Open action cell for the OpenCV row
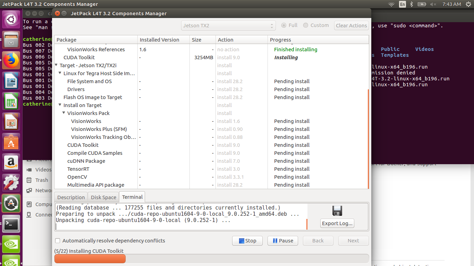Image resolution: width=474 pixels, height=266 pixels. click(242, 177)
